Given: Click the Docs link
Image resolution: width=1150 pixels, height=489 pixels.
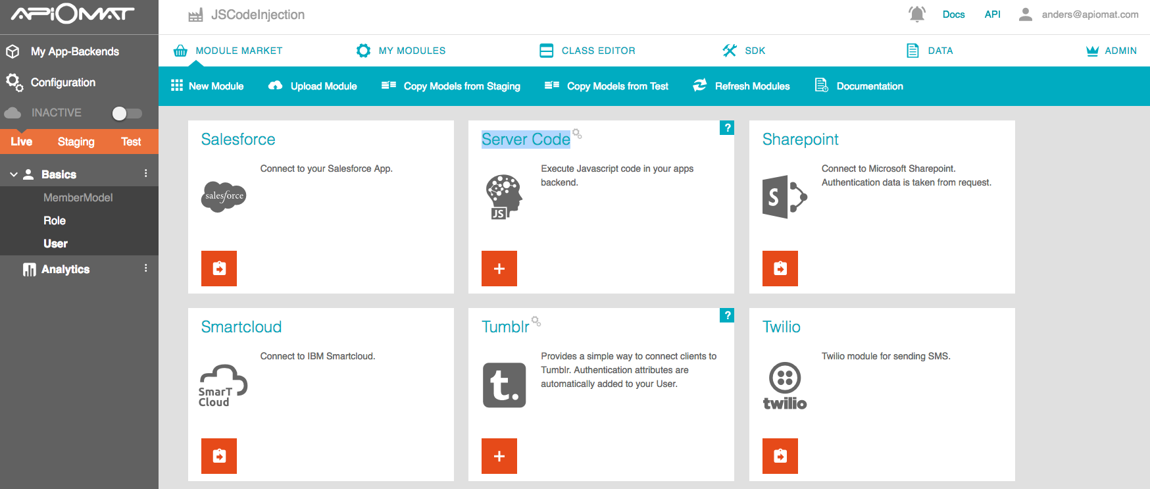Looking at the screenshot, I should pos(953,14).
